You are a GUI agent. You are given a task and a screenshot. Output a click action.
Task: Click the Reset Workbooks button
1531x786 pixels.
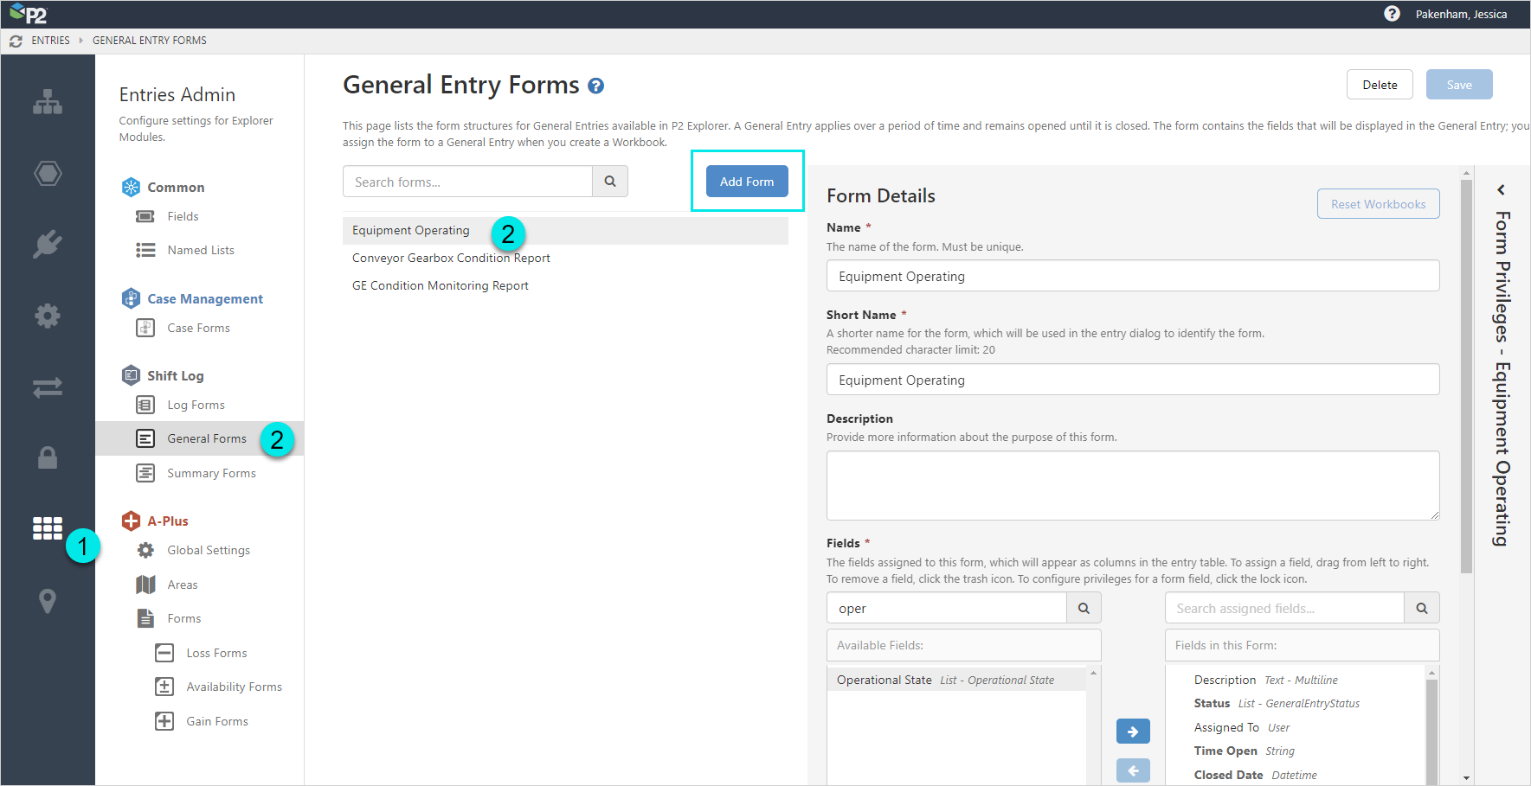click(x=1378, y=204)
